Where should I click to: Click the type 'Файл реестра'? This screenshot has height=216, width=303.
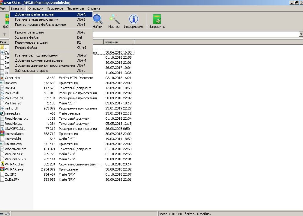pos(69,113)
